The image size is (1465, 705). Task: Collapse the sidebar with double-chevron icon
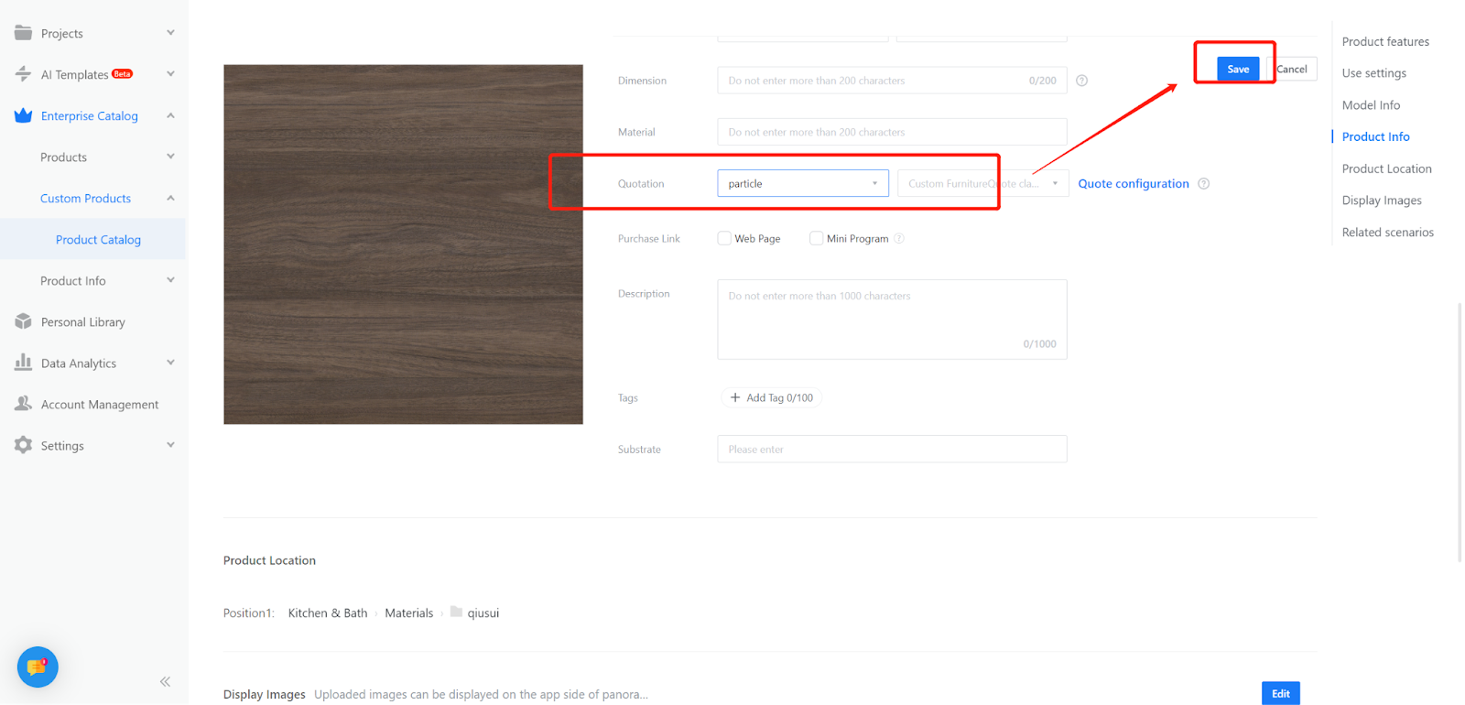pos(165,681)
